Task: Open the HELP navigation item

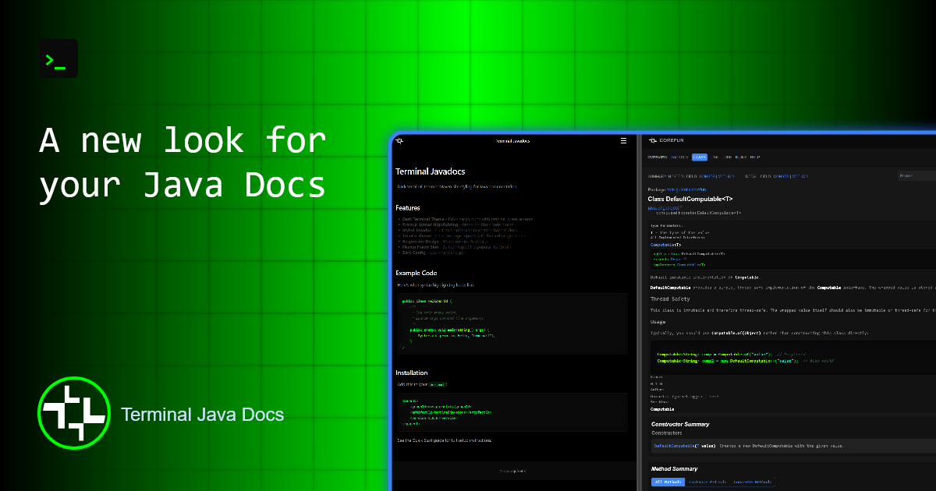Action: click(x=755, y=157)
